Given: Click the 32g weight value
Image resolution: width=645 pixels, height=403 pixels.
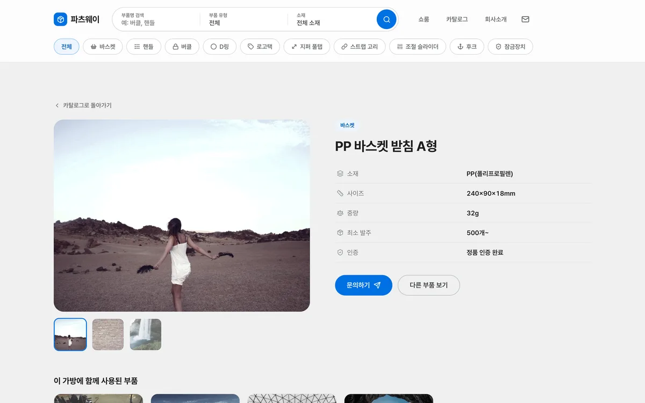Looking at the screenshot, I should tap(472, 213).
